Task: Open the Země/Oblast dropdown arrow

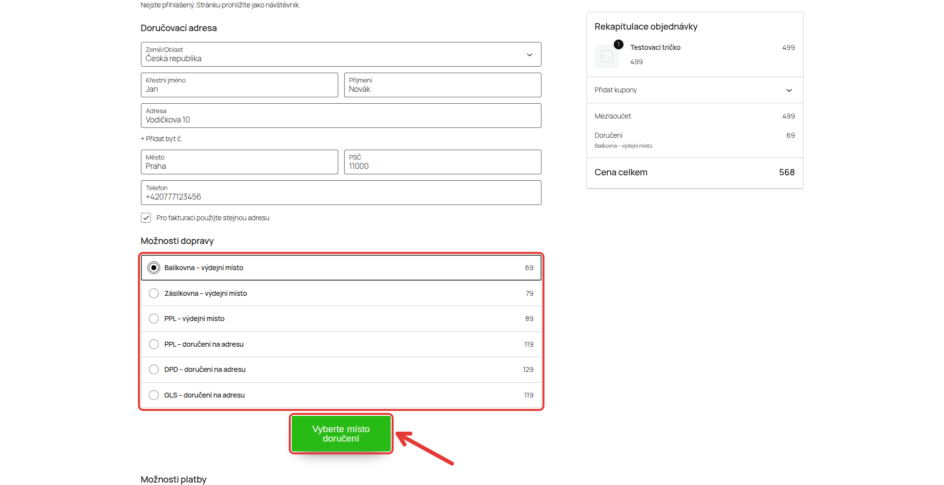Action: pyautogui.click(x=529, y=55)
